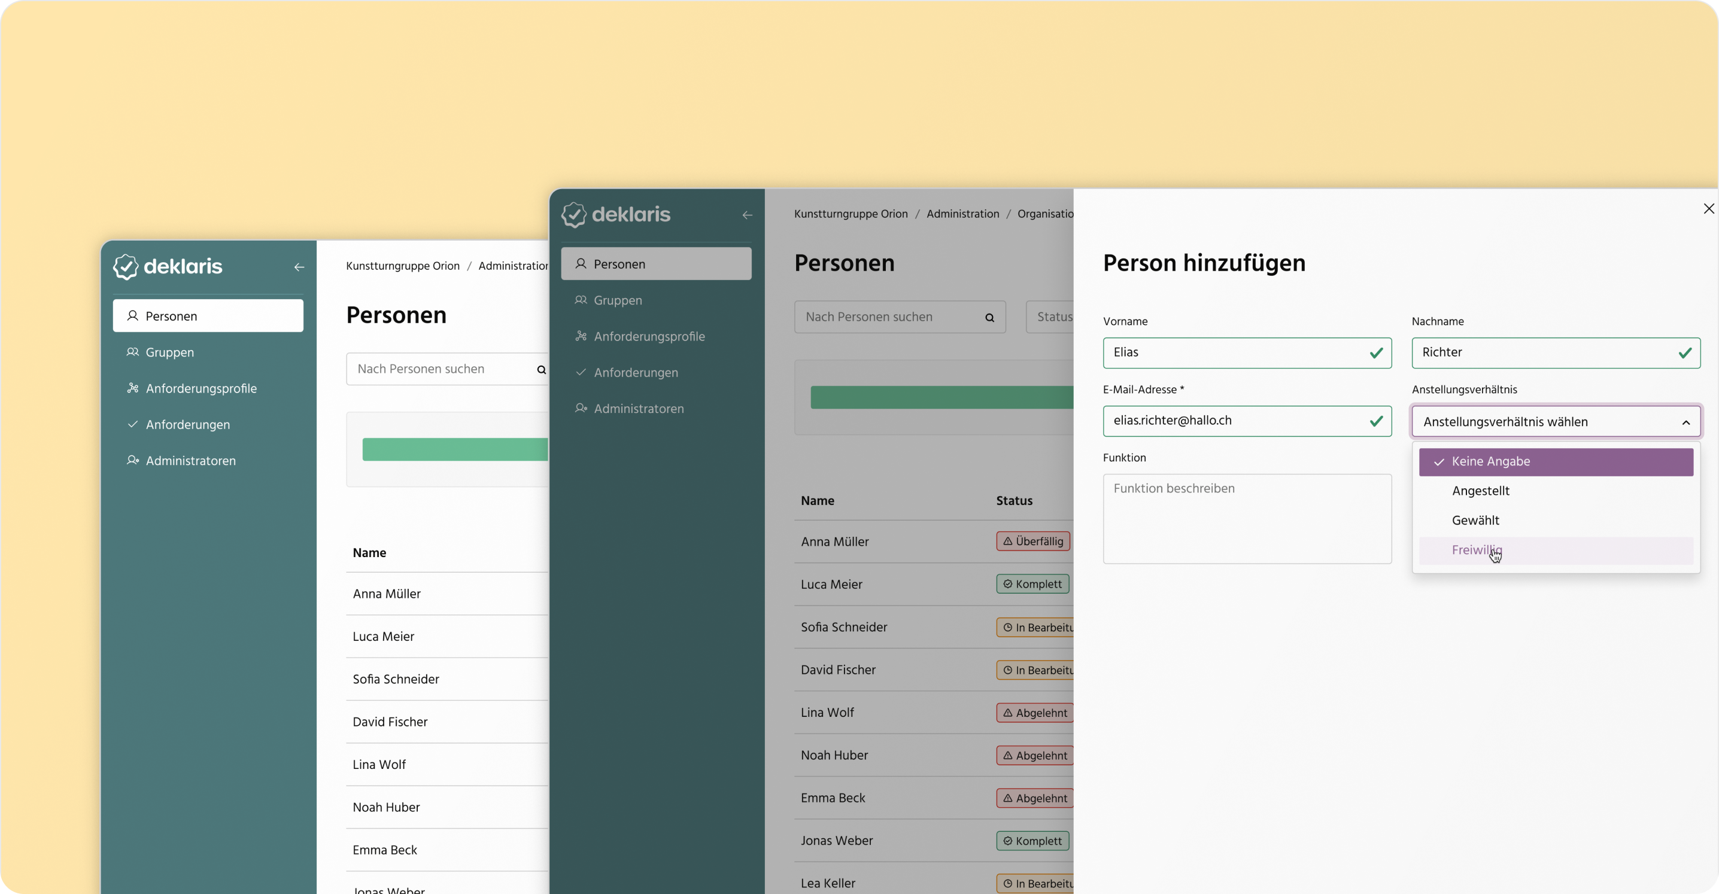The width and height of the screenshot is (1719, 894).
Task: Choose the Freiwillig option
Action: tap(1476, 551)
